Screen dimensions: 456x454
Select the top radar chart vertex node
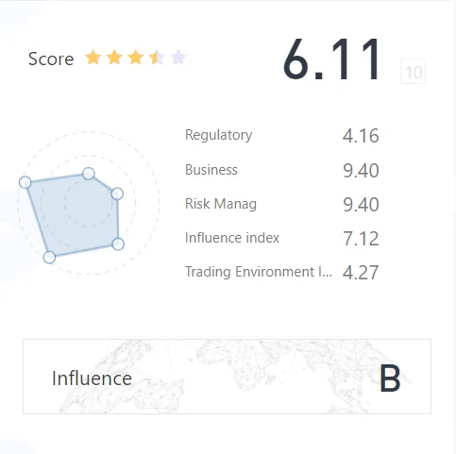point(89,174)
